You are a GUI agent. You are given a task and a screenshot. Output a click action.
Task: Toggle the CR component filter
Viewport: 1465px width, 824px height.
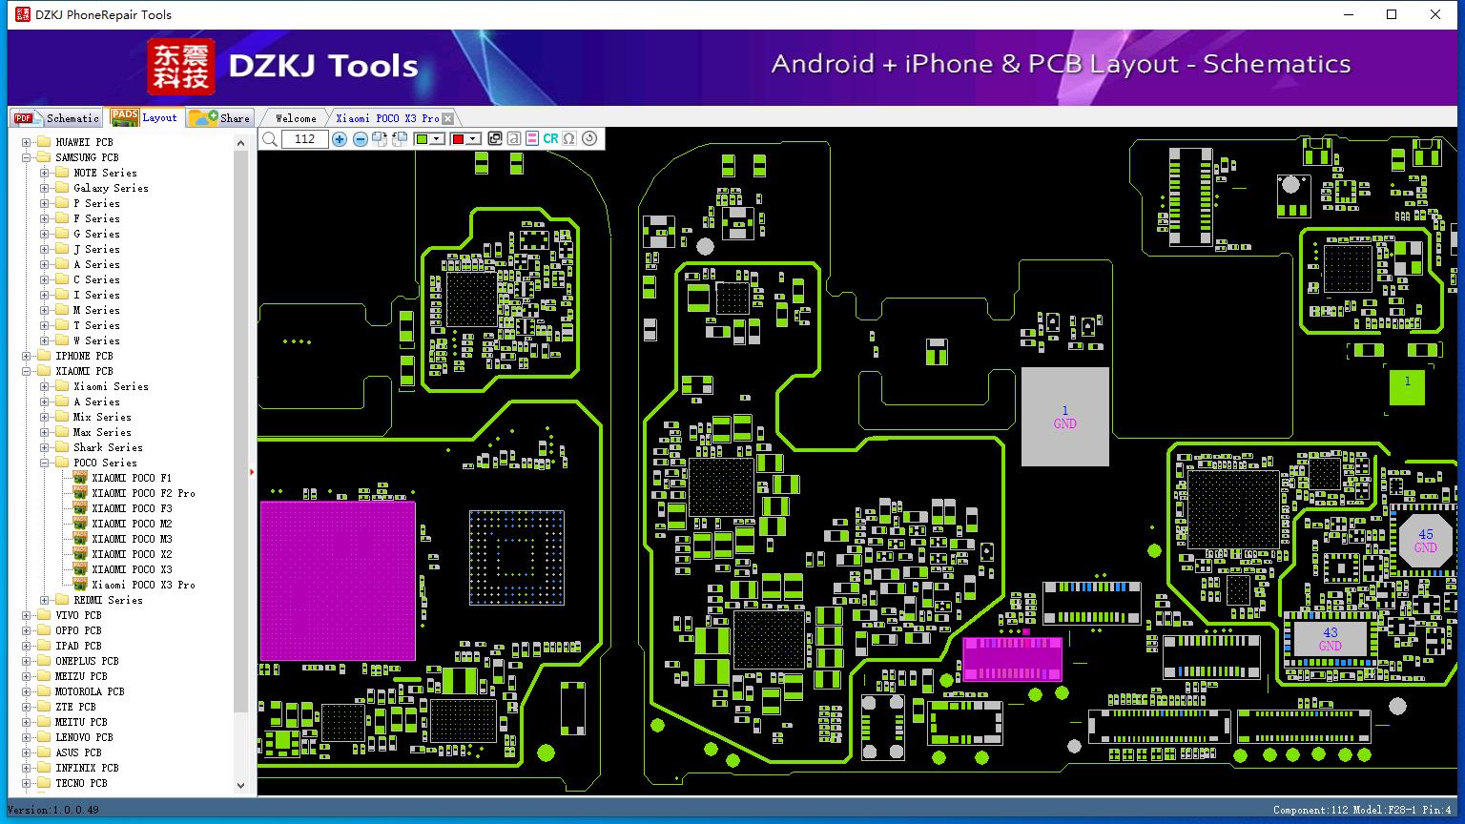[x=550, y=138]
